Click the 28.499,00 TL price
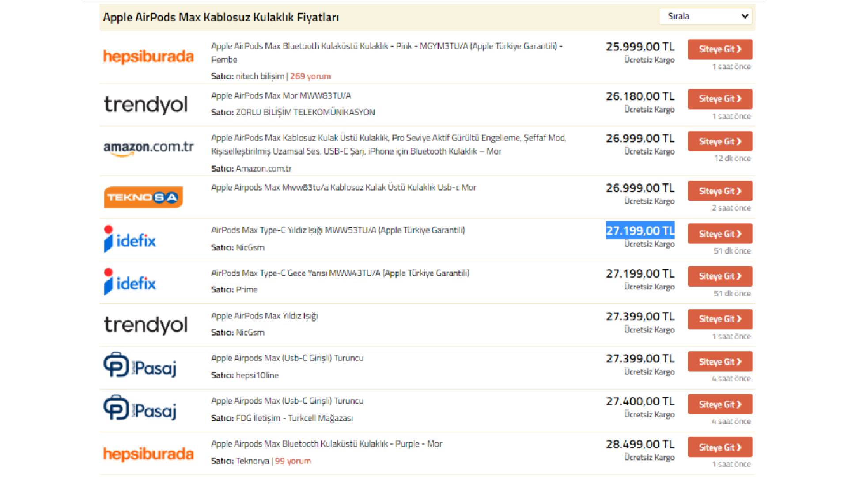 click(x=640, y=444)
